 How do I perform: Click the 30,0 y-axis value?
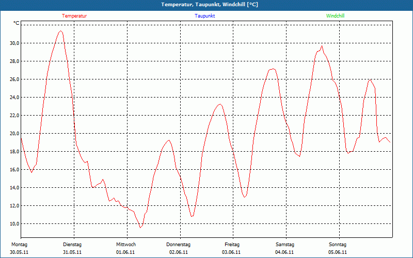click(x=14, y=43)
